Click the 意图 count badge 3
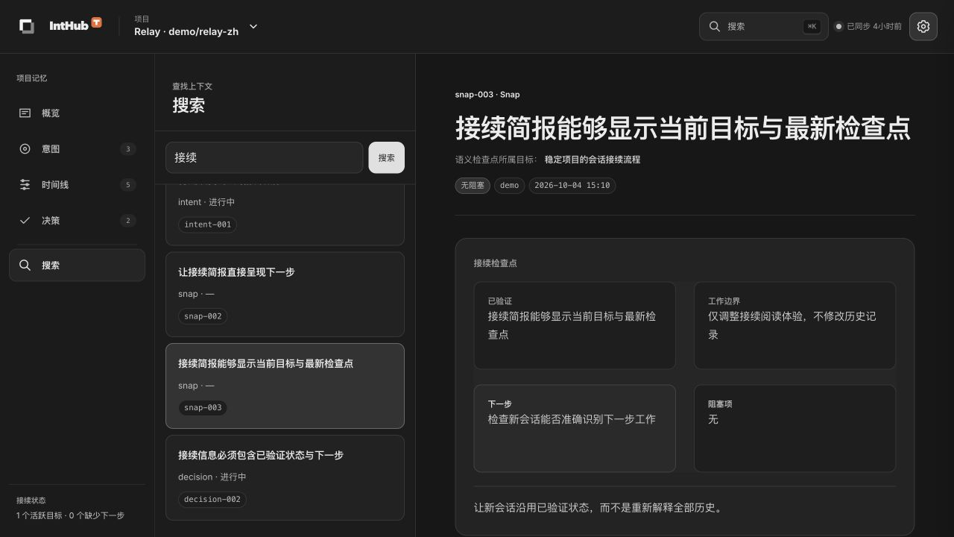 click(128, 149)
